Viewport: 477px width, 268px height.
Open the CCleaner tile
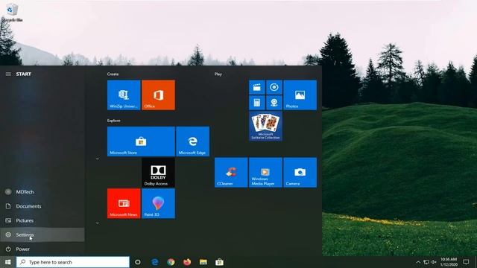pyautogui.click(x=231, y=172)
